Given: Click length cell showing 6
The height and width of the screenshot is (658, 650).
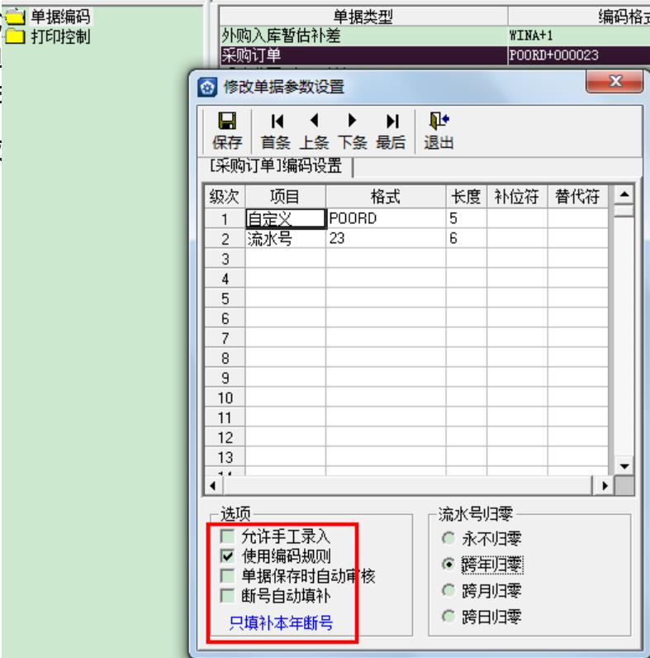Looking at the screenshot, I should (x=467, y=239).
